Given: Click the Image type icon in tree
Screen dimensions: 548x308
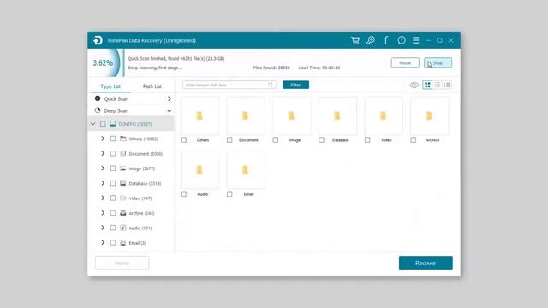Looking at the screenshot, I should pos(123,169).
